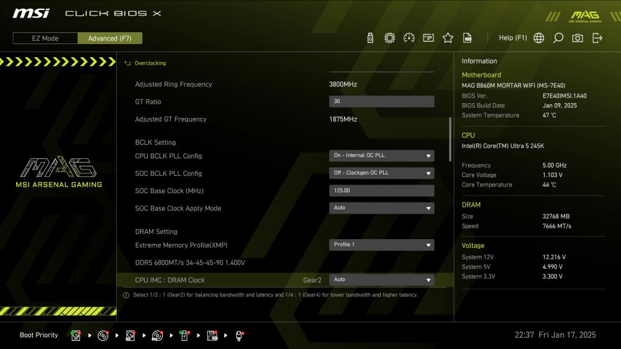Click the 5.00 GHz frequency value
This screenshot has height=349, width=621.
[555, 165]
